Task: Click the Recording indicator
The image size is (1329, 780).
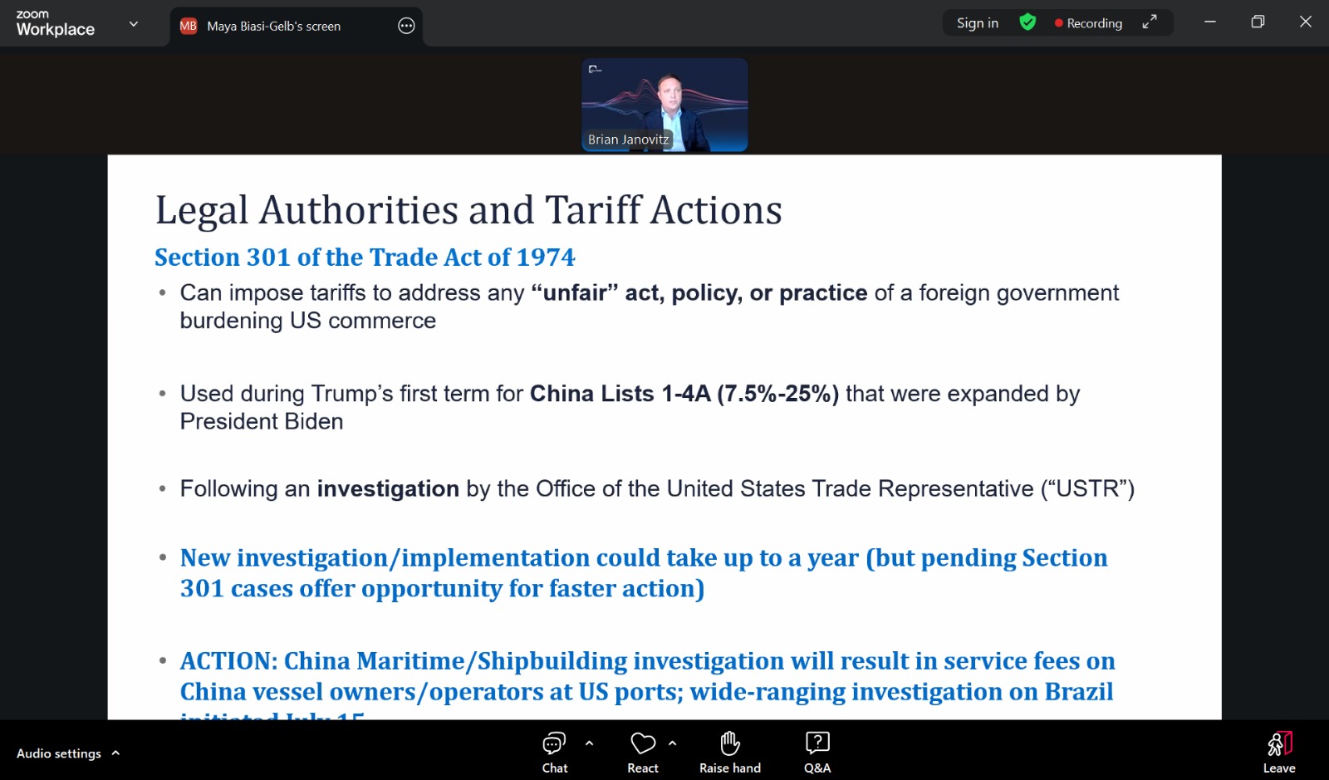Action: 1088,23
